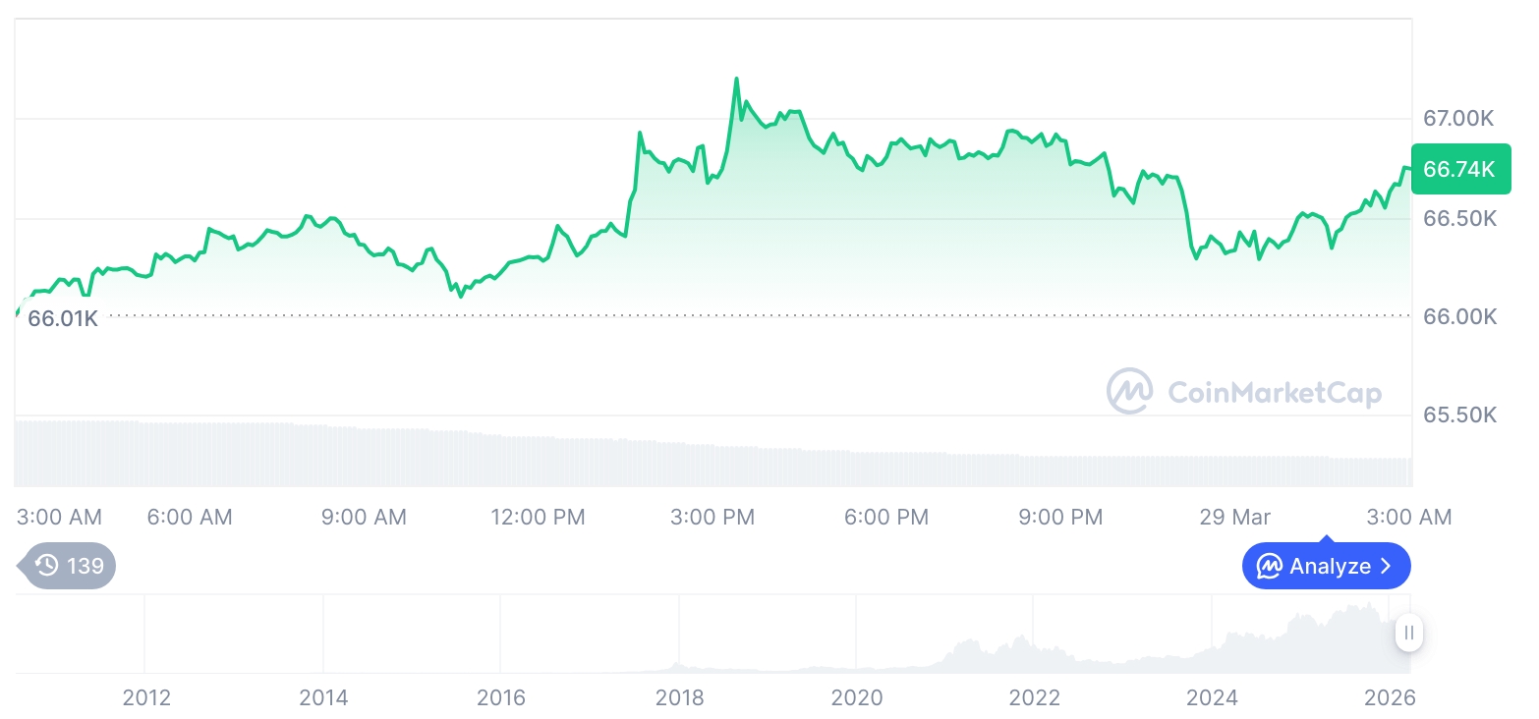Click the 66.01K opening price label
This screenshot has width=1539, height=719.
click(63, 318)
